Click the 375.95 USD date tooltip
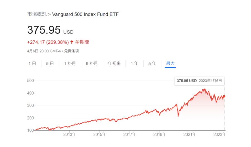This screenshot has height=147, width=251. [199, 81]
